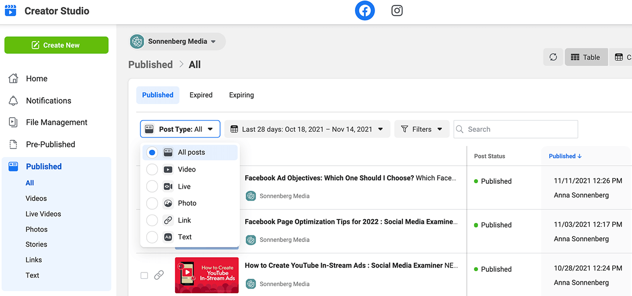Click the magnifier icon in search box
The height and width of the screenshot is (296, 632).
[x=460, y=129]
